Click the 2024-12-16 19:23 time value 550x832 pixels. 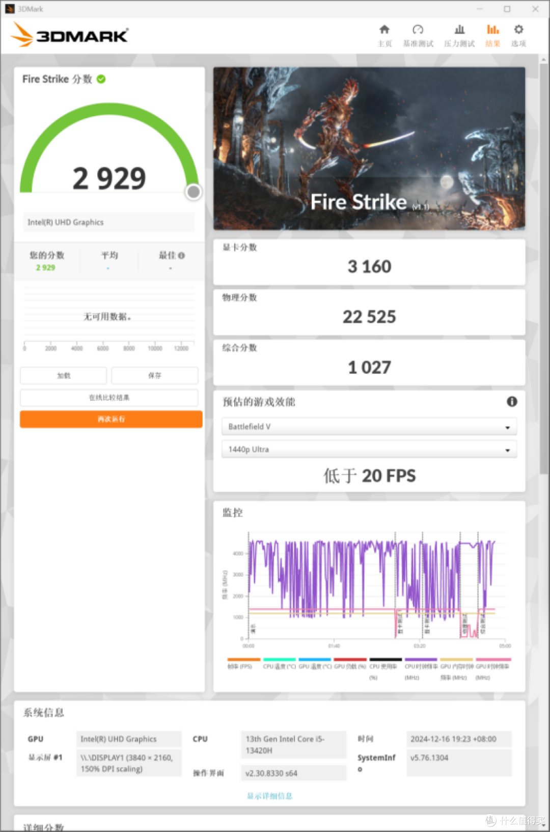(x=459, y=739)
